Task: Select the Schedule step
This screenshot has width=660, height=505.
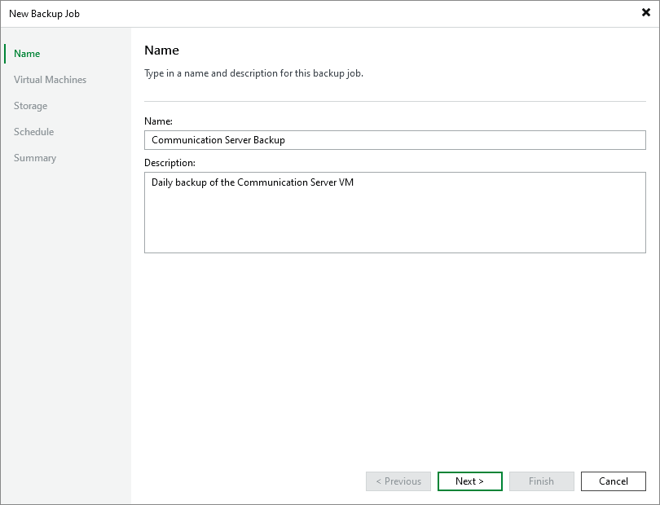Action: pos(33,131)
